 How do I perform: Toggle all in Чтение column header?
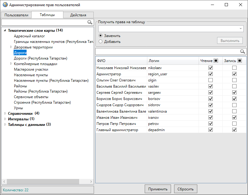[x=216, y=60]
